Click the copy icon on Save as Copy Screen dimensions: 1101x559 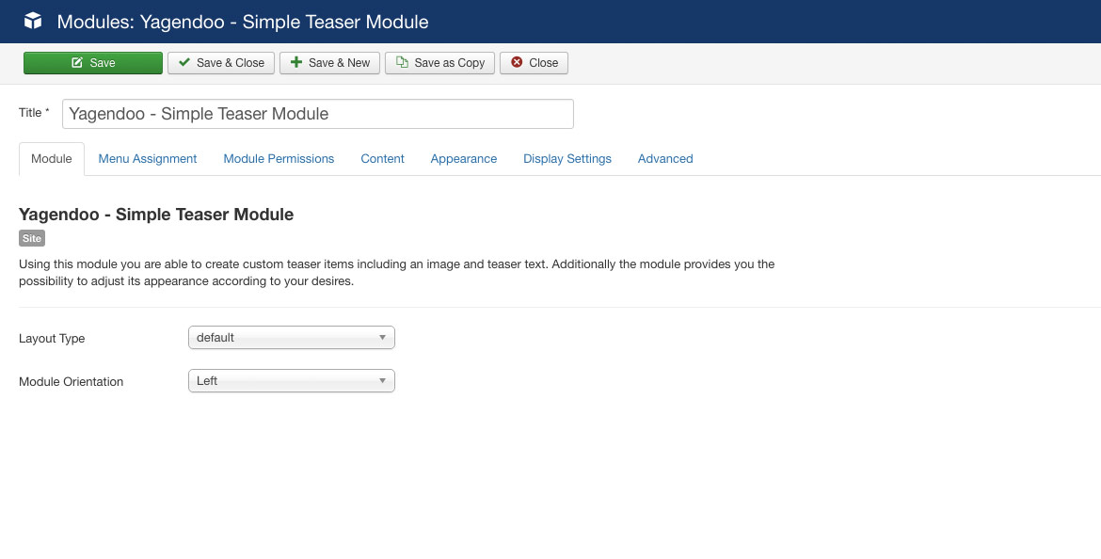pyautogui.click(x=402, y=63)
